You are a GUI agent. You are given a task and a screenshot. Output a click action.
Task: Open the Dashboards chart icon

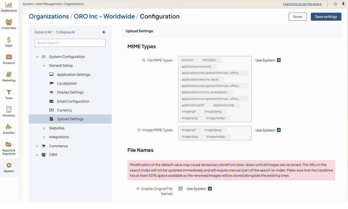(9, 5)
